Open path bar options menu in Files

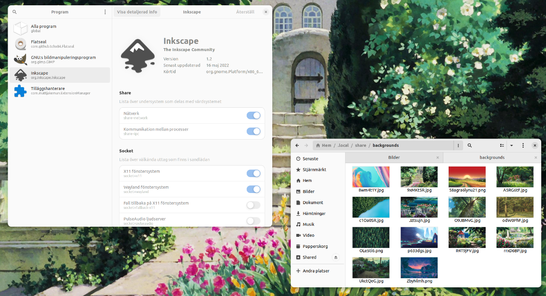click(458, 145)
